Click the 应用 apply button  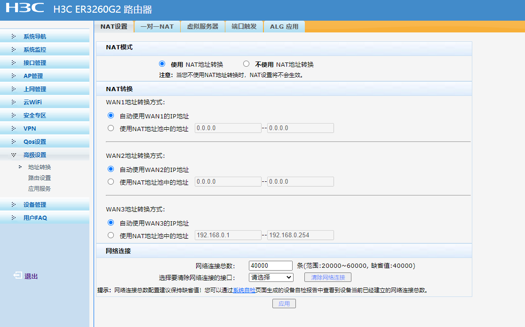[284, 304]
